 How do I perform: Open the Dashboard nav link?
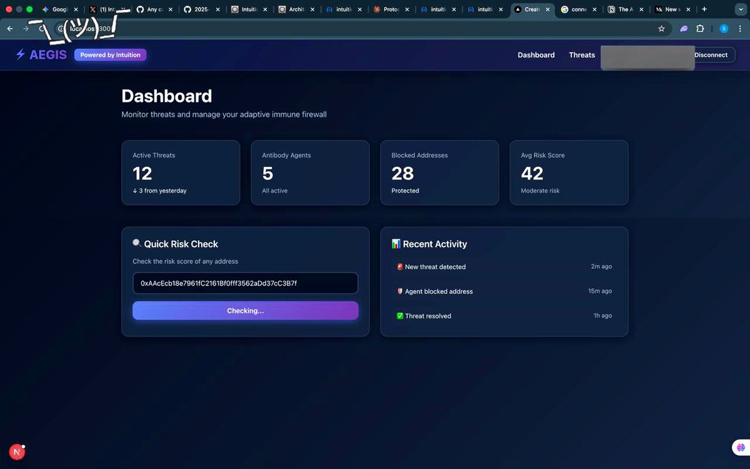pyautogui.click(x=536, y=55)
